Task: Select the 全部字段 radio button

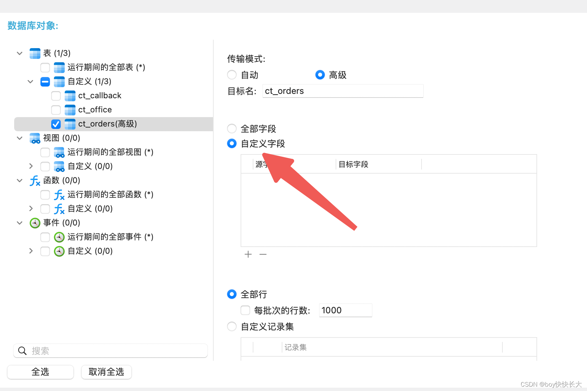Action: coord(231,129)
